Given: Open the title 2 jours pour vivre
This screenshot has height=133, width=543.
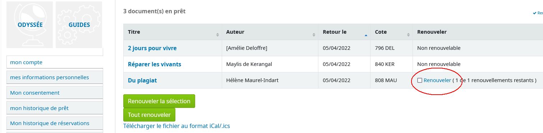Looking at the screenshot, I should point(152,48).
